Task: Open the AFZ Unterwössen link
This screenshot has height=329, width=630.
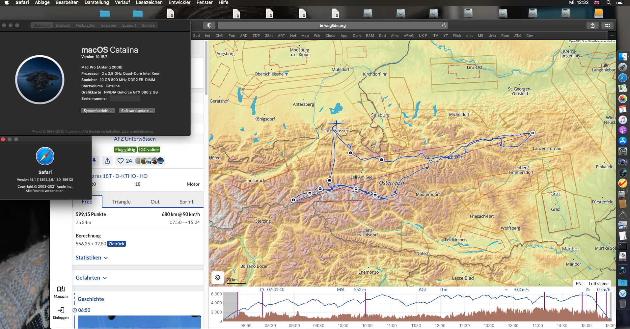Action: (135, 139)
